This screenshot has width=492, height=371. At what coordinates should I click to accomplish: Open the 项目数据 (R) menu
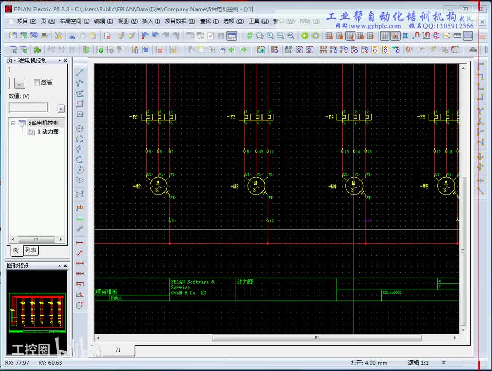180,21
